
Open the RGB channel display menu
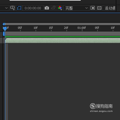coord(60,8)
